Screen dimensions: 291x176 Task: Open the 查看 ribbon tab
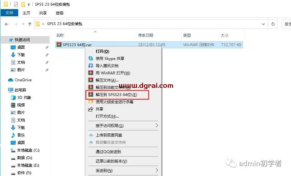coord(59,13)
